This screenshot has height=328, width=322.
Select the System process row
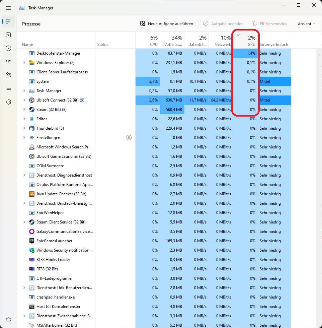tap(154, 81)
